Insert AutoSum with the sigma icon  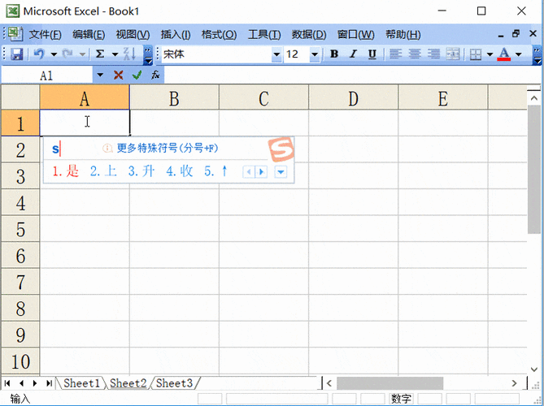point(100,54)
